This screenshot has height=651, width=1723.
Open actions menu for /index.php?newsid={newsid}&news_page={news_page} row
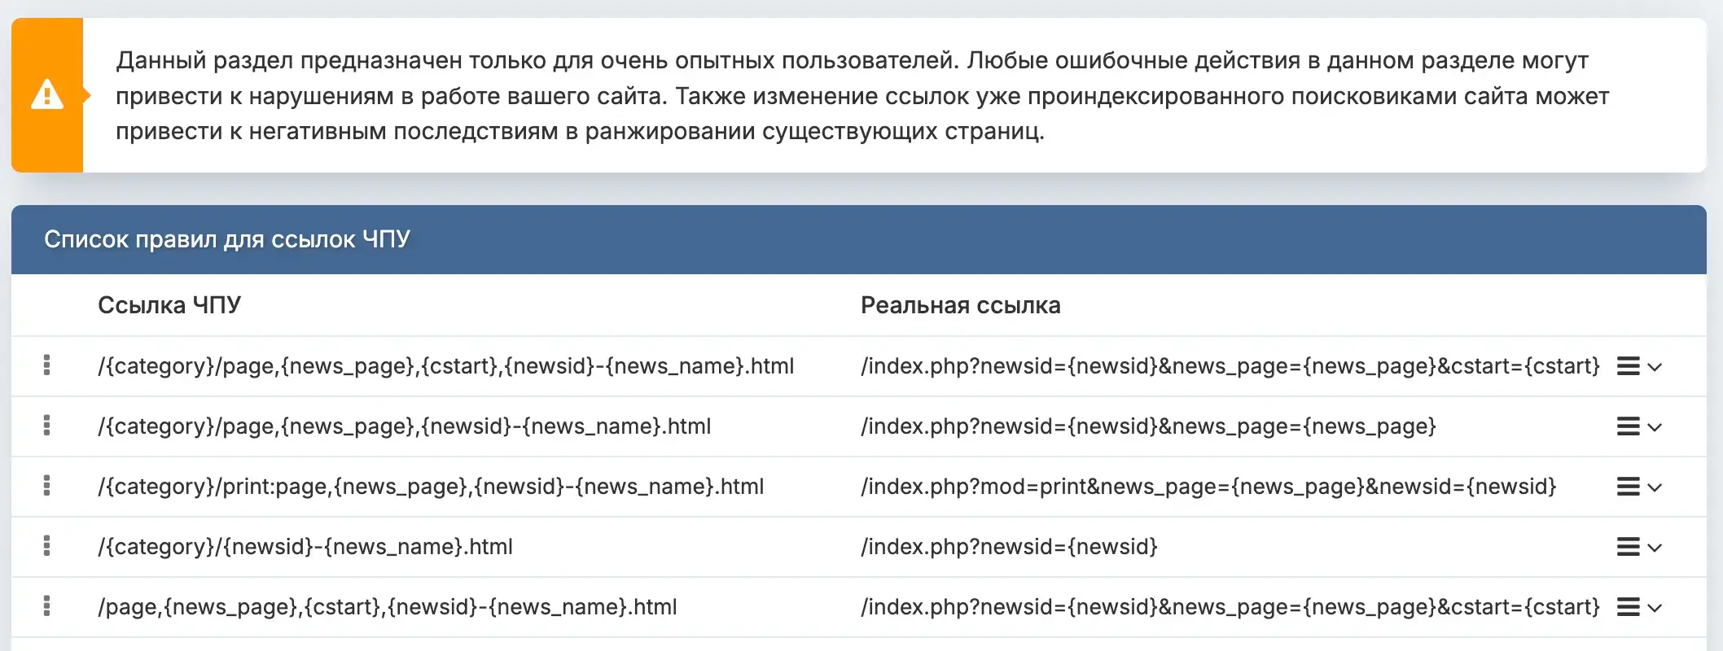(x=1638, y=427)
